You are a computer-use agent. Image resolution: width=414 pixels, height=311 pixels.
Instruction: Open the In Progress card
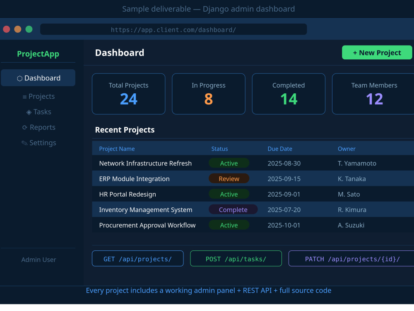(x=209, y=94)
